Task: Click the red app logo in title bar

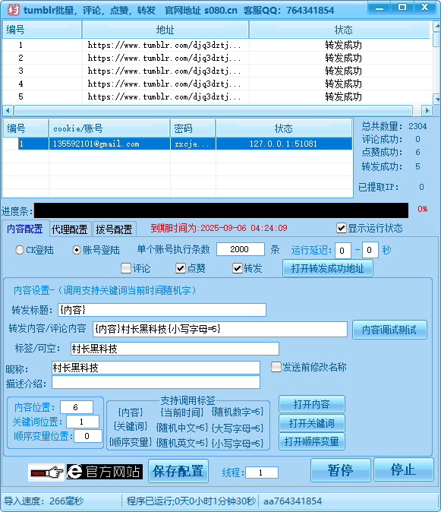Action: (13, 10)
